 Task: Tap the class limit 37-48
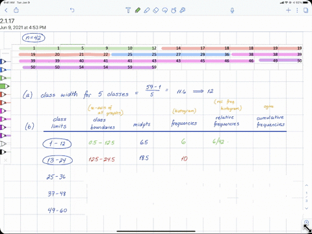(x=57, y=193)
